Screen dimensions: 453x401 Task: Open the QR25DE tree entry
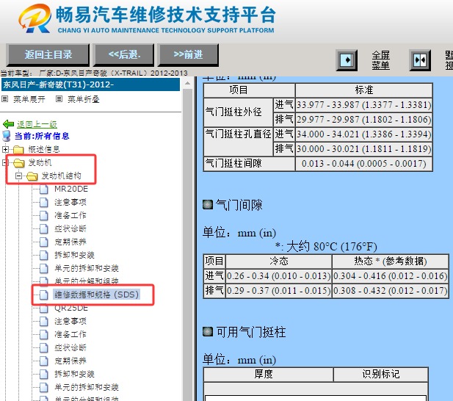(x=71, y=308)
